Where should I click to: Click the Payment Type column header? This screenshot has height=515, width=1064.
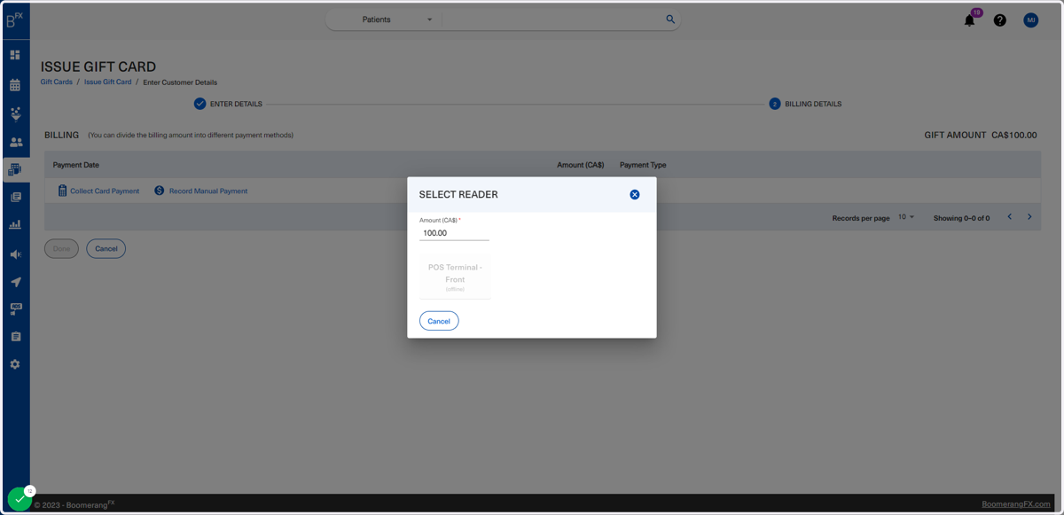[x=643, y=165]
